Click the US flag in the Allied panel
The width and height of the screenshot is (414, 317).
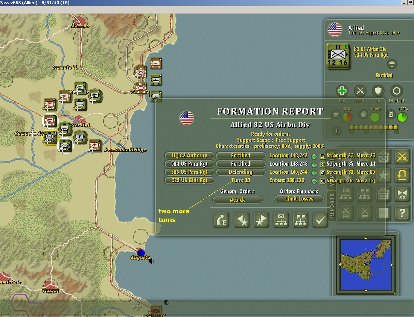point(335,30)
